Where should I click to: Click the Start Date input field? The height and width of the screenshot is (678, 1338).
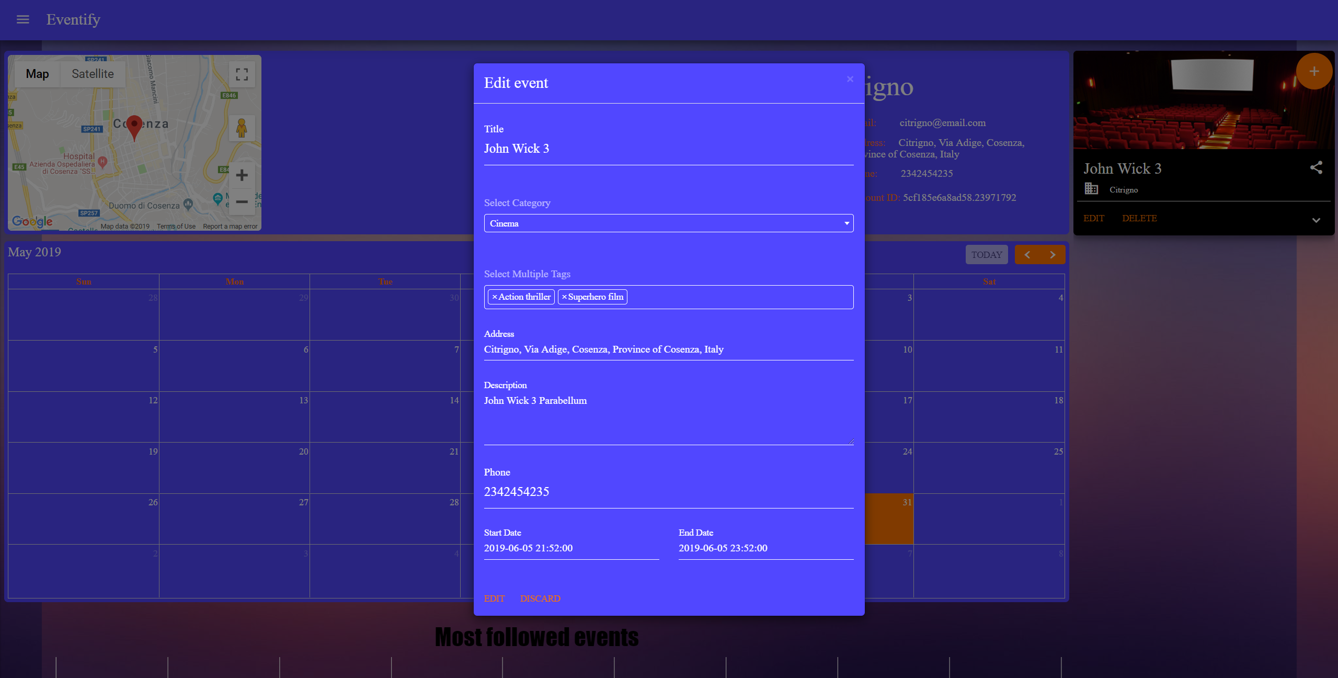(x=571, y=548)
